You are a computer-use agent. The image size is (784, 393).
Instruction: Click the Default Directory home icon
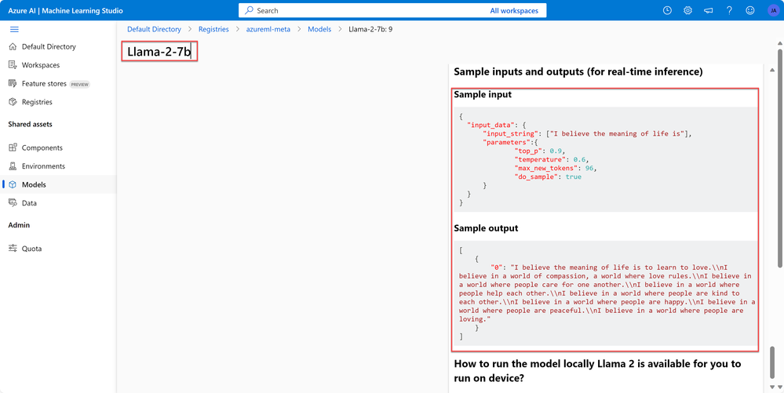tap(13, 46)
